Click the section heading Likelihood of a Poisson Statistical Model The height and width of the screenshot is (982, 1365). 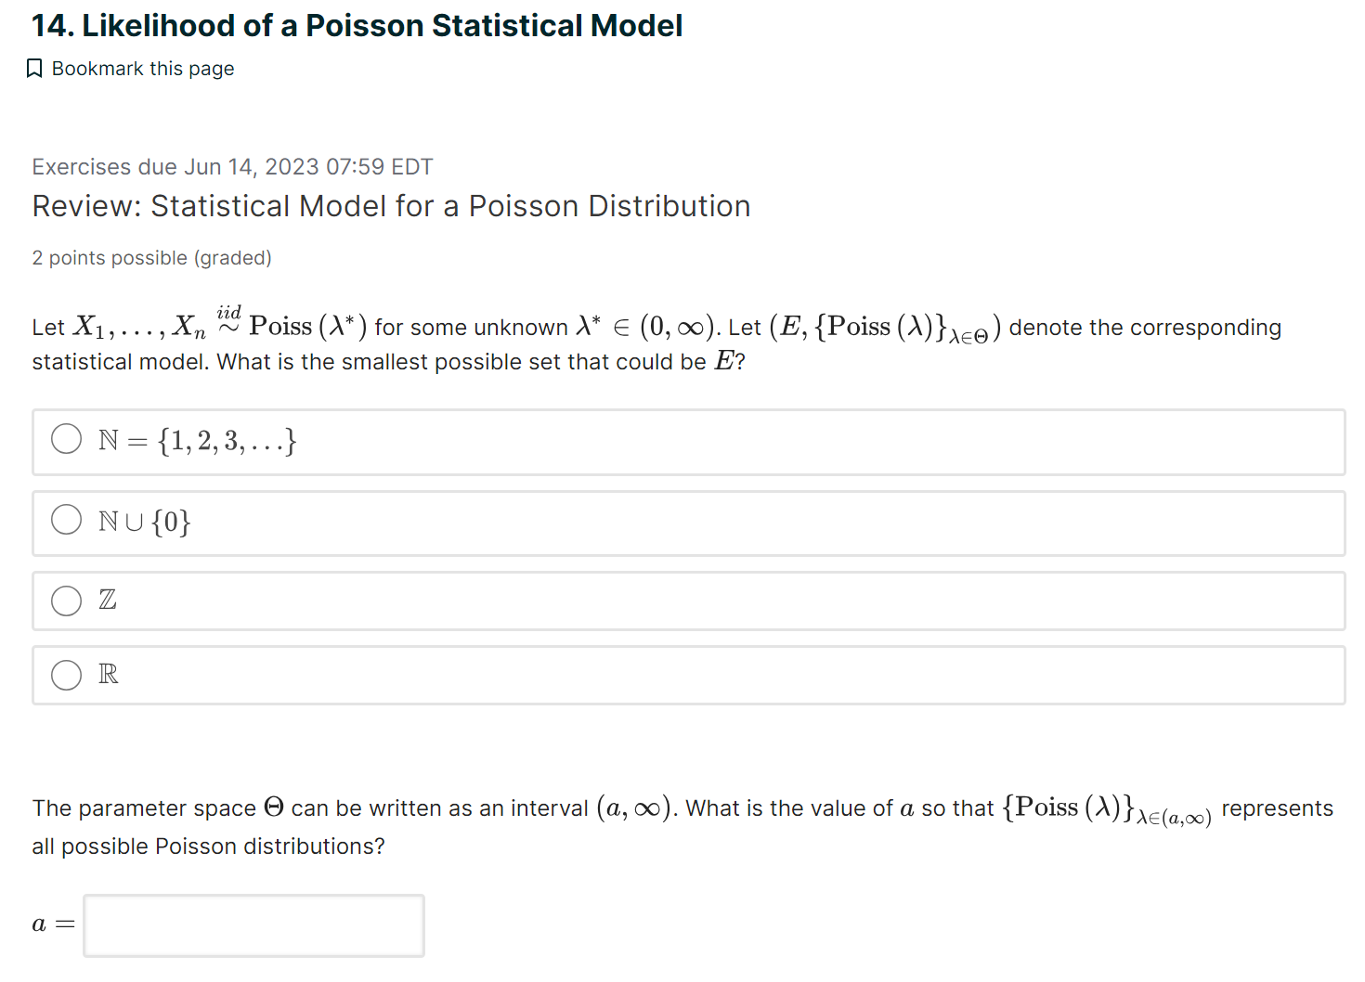(357, 25)
